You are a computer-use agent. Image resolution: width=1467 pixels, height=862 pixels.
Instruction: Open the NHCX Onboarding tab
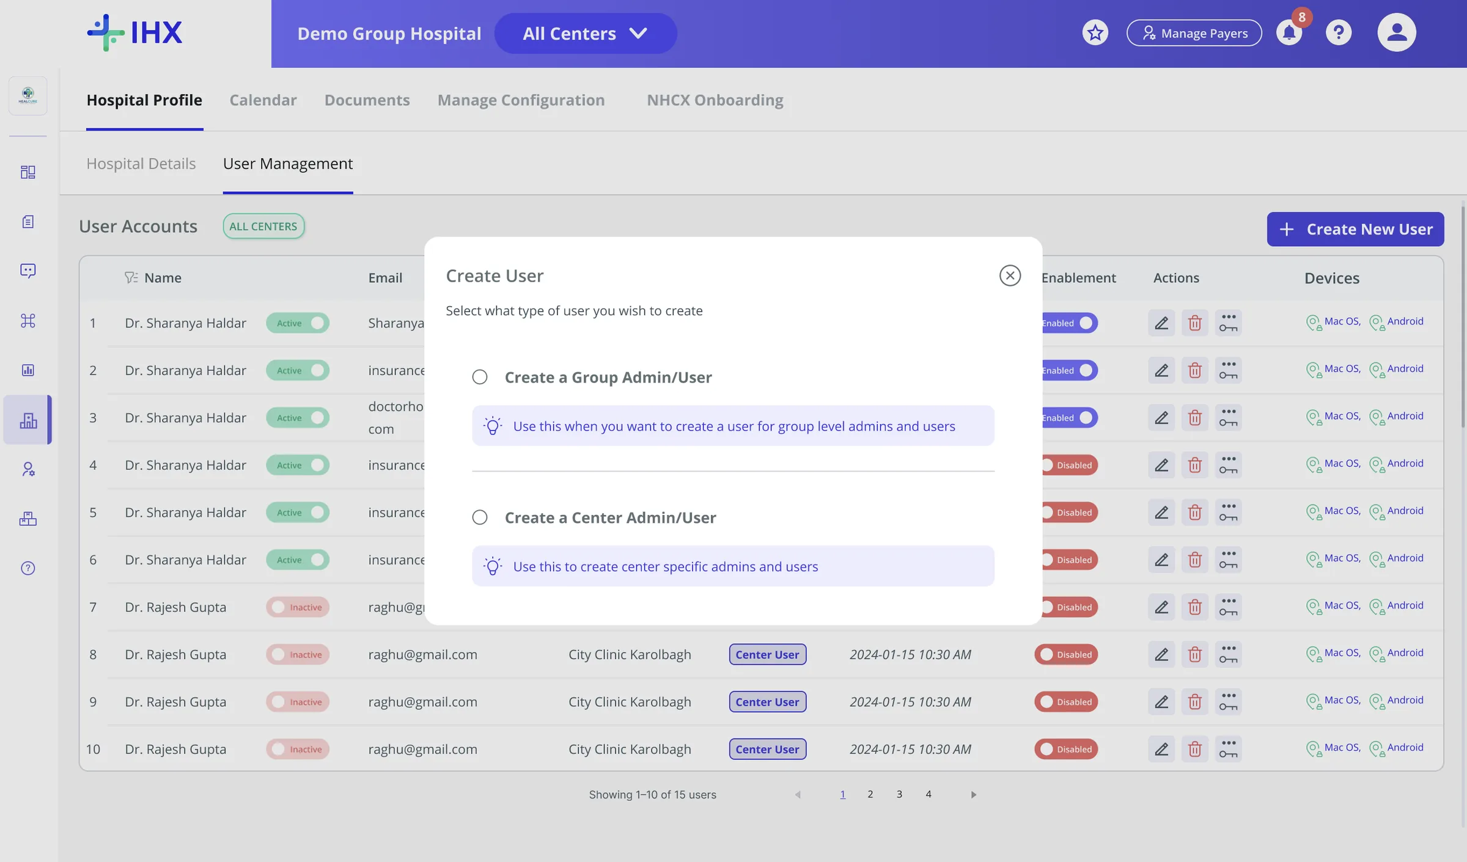click(715, 100)
